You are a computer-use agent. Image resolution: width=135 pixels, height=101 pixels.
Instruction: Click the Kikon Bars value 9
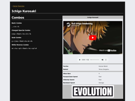pos(99,74)
